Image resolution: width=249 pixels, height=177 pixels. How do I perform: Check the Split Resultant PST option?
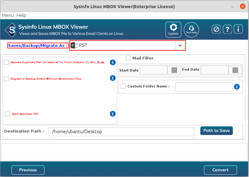(8, 114)
